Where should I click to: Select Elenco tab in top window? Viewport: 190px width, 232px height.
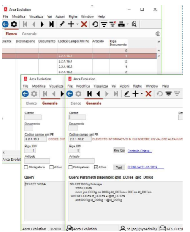(x=11, y=34)
